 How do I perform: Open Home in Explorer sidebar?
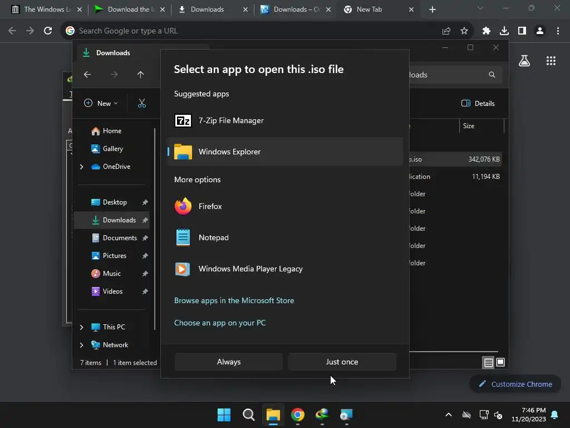coord(106,131)
